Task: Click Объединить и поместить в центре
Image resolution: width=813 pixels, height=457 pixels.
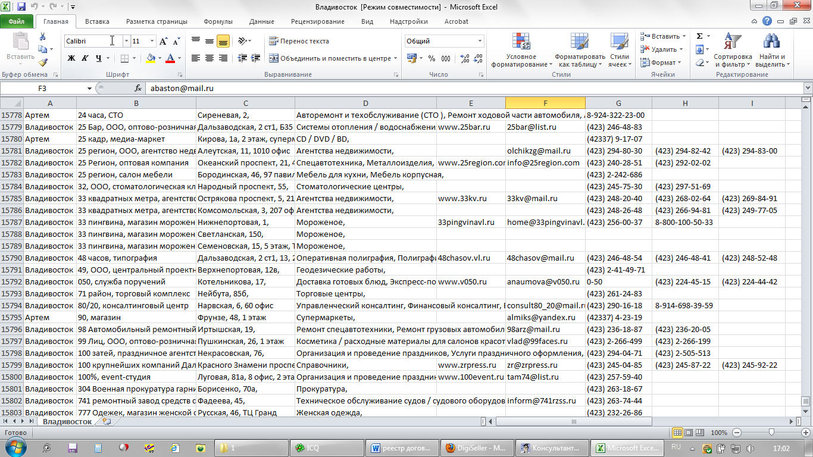Action: pos(330,58)
